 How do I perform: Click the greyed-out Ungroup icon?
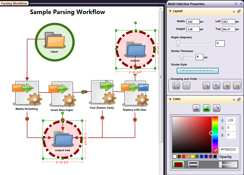tap(186, 86)
